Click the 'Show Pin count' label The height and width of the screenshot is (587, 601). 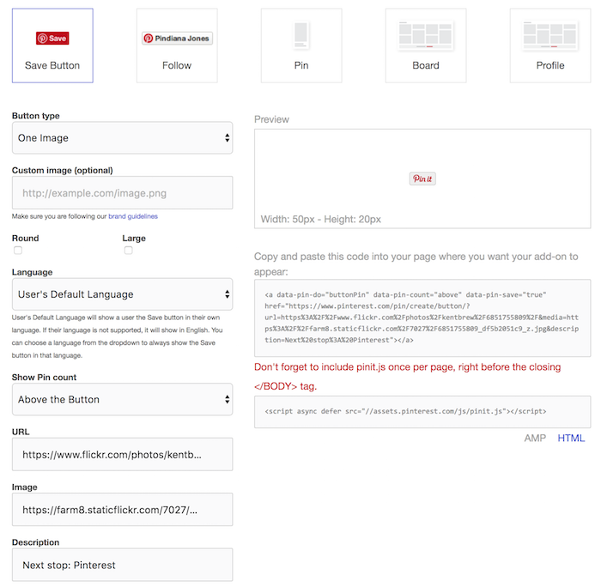point(44,377)
